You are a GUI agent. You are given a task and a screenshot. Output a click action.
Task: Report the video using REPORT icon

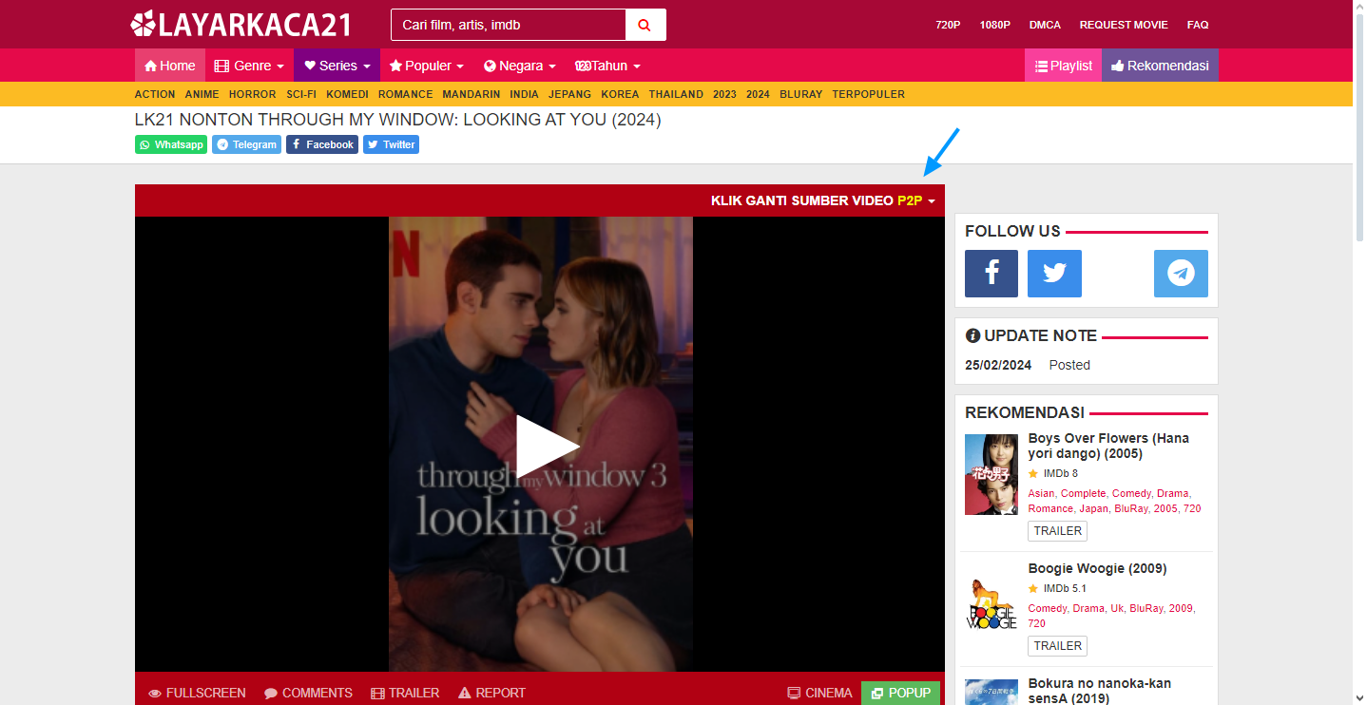point(491,693)
